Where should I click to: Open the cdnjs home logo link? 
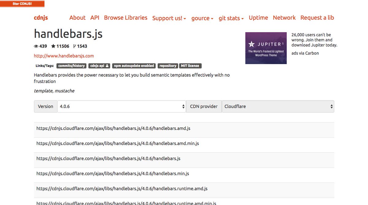tap(41, 18)
